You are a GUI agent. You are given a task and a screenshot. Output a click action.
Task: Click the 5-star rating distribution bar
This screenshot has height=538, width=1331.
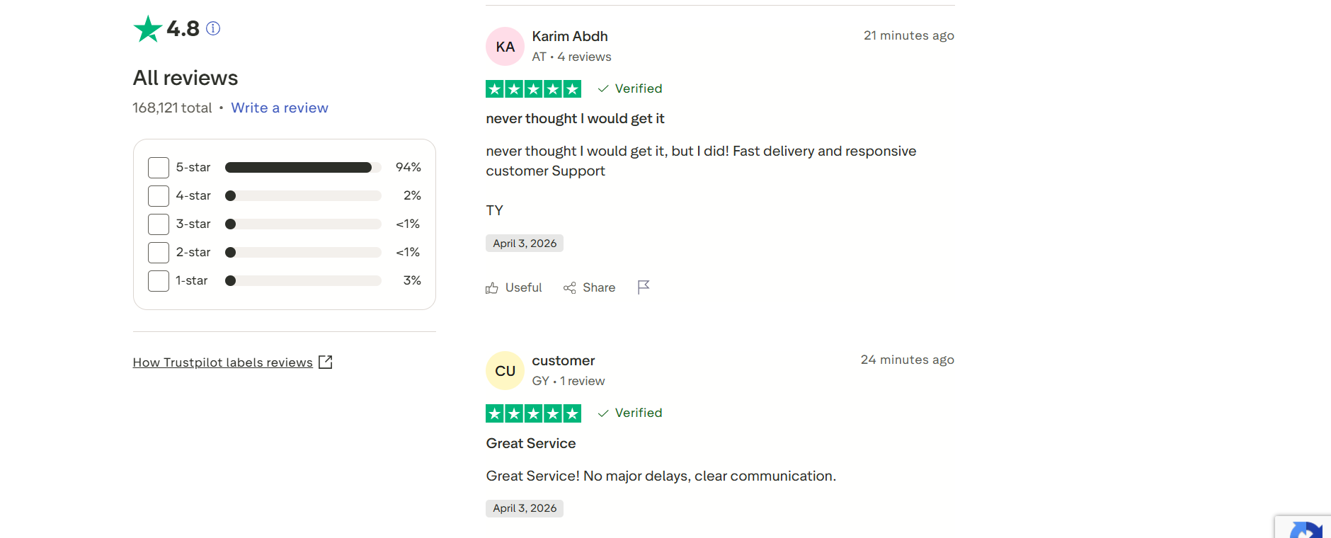coord(303,168)
